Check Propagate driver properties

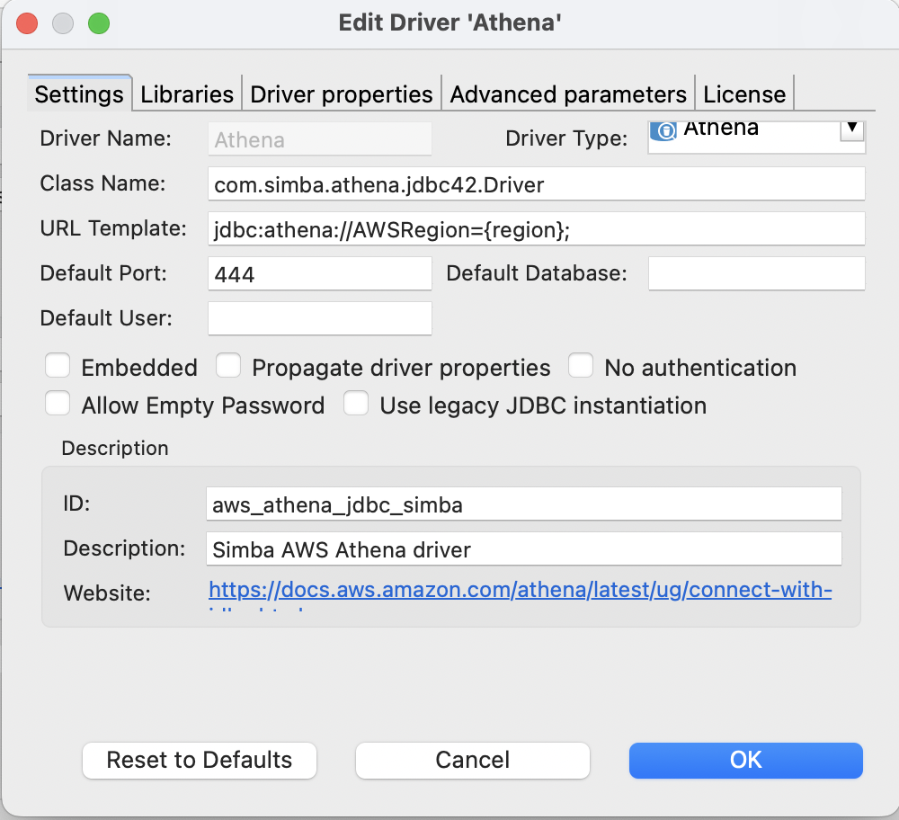point(228,366)
